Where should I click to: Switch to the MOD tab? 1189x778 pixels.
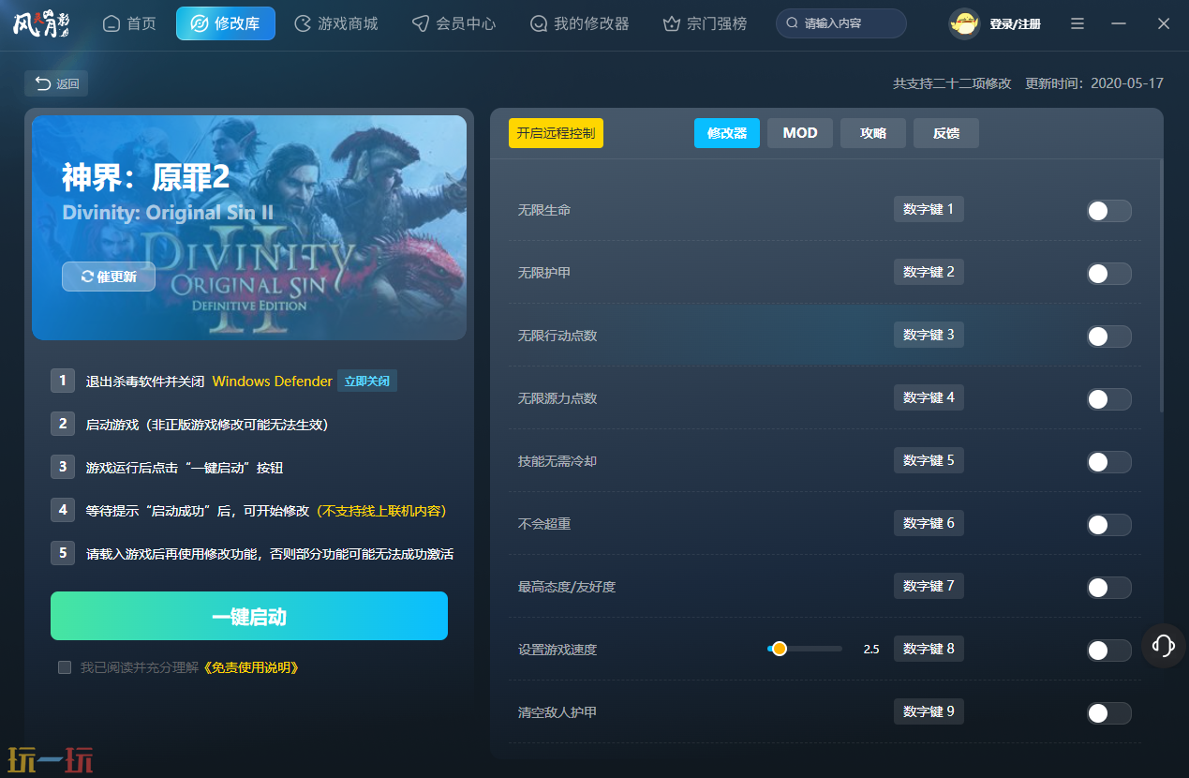point(800,133)
